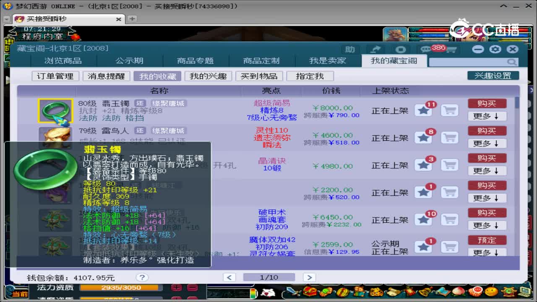Click the treasure chest icon in game toolbar

tap(310, 292)
